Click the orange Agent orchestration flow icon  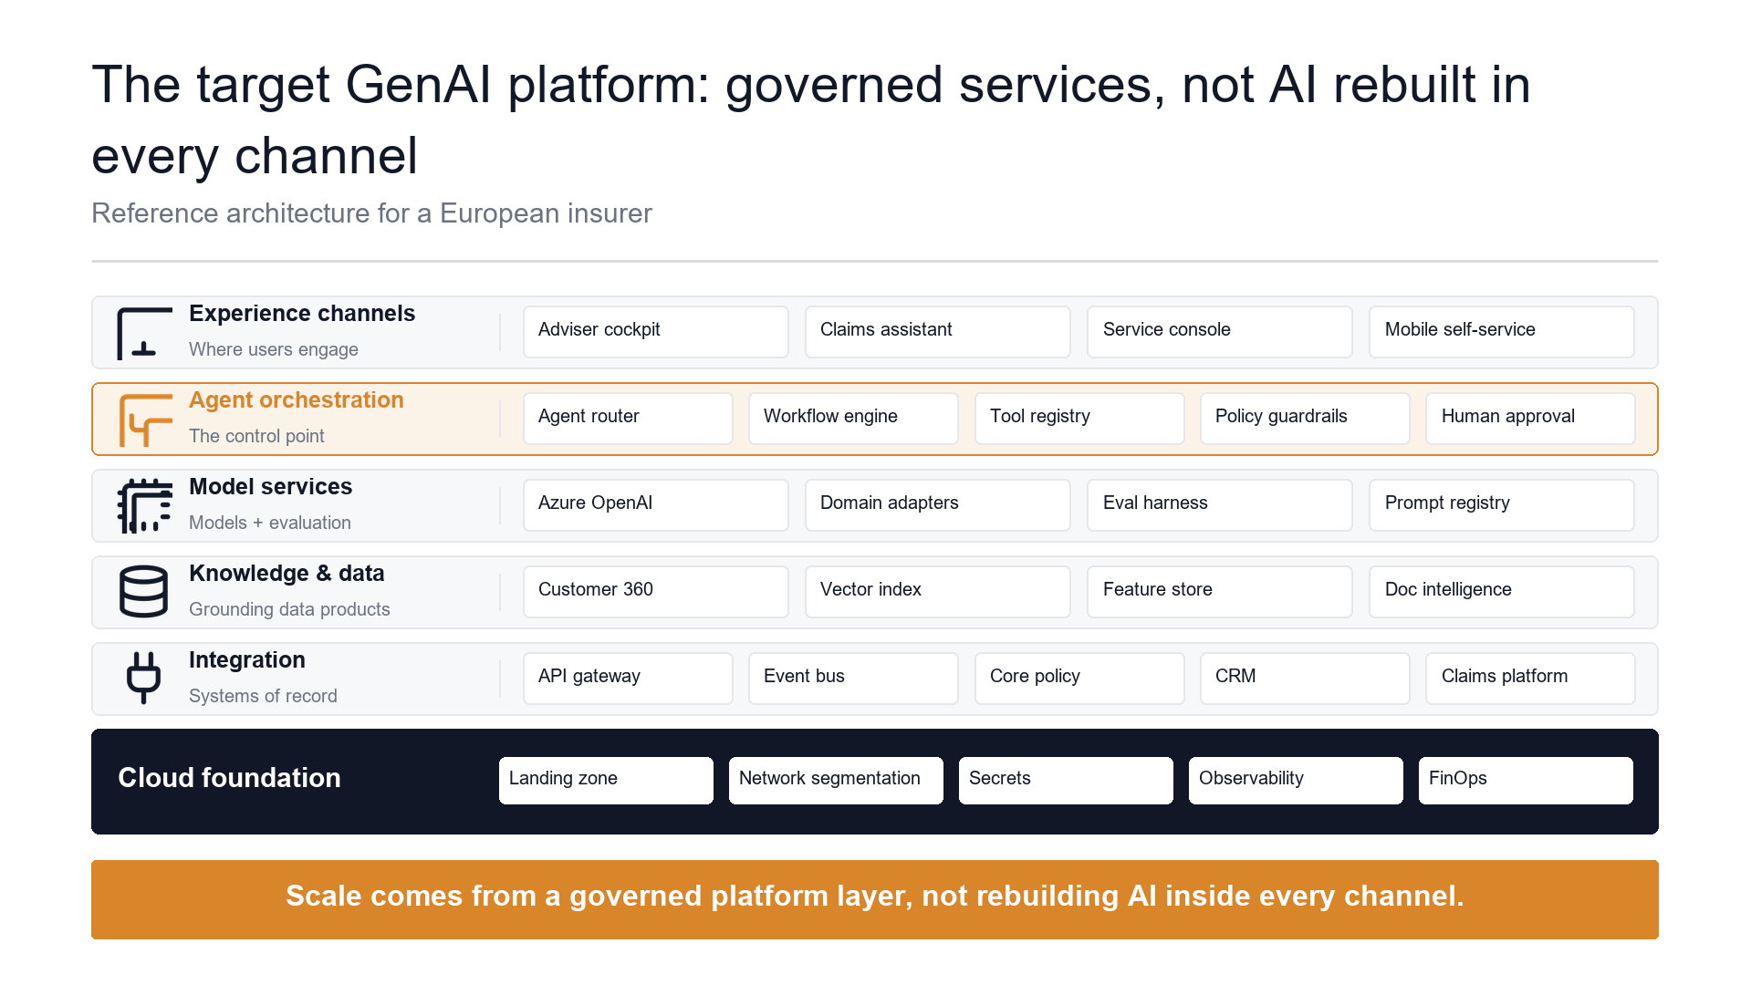pyautogui.click(x=144, y=420)
